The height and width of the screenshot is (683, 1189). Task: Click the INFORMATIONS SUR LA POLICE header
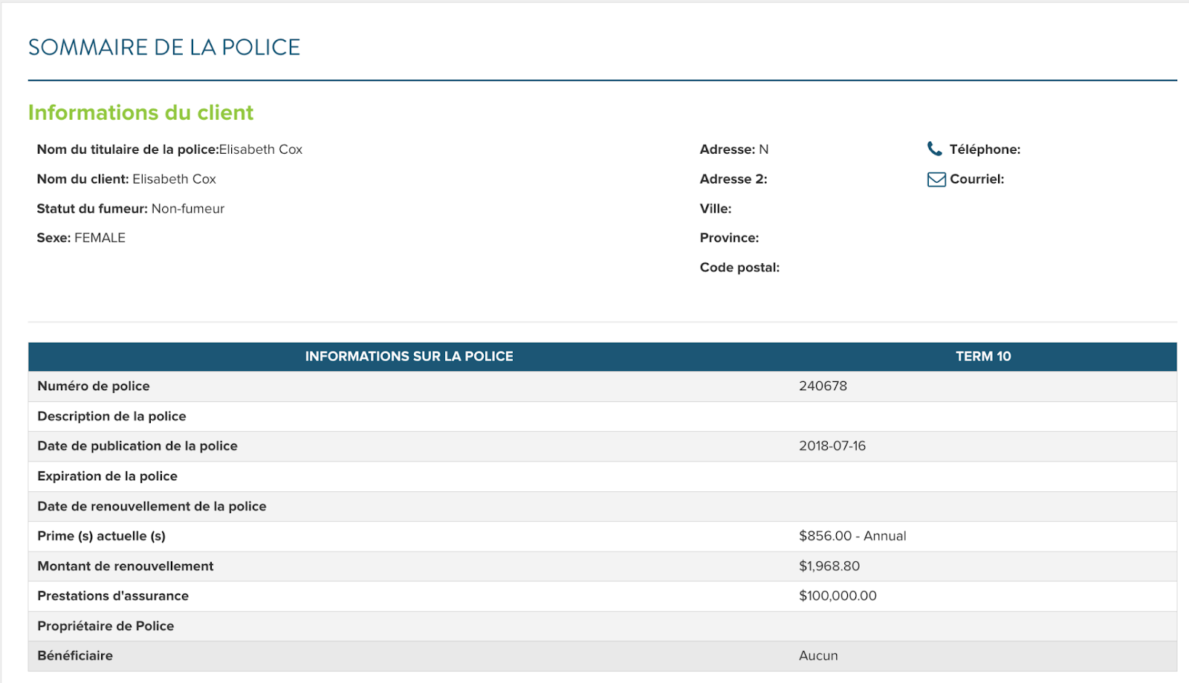409,357
